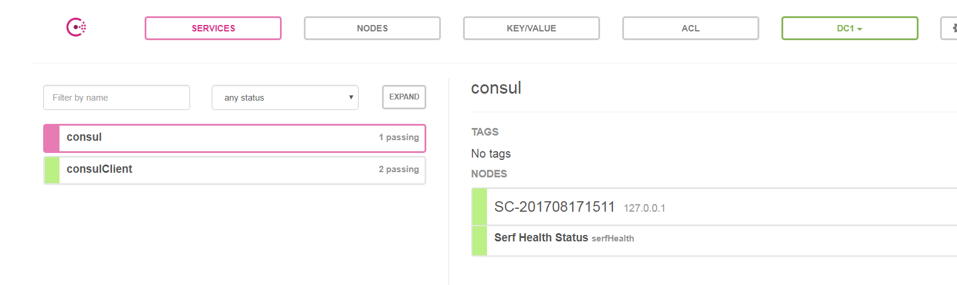
Task: Open node SC-201708171511 link
Action: tap(555, 207)
